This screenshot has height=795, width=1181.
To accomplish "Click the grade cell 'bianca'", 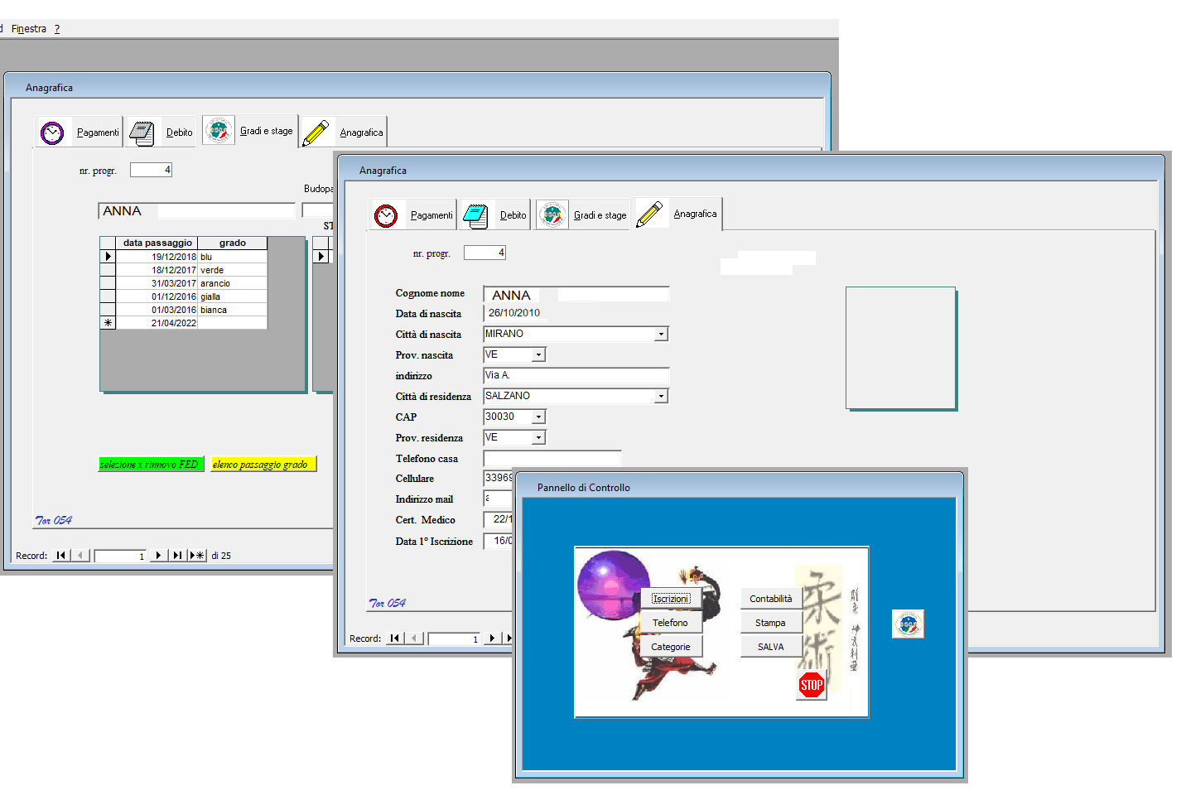I will [233, 310].
